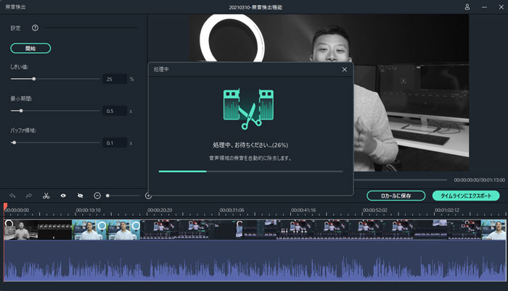
Task: Click ruler at 00:00:52:02
Action: pos(375,210)
